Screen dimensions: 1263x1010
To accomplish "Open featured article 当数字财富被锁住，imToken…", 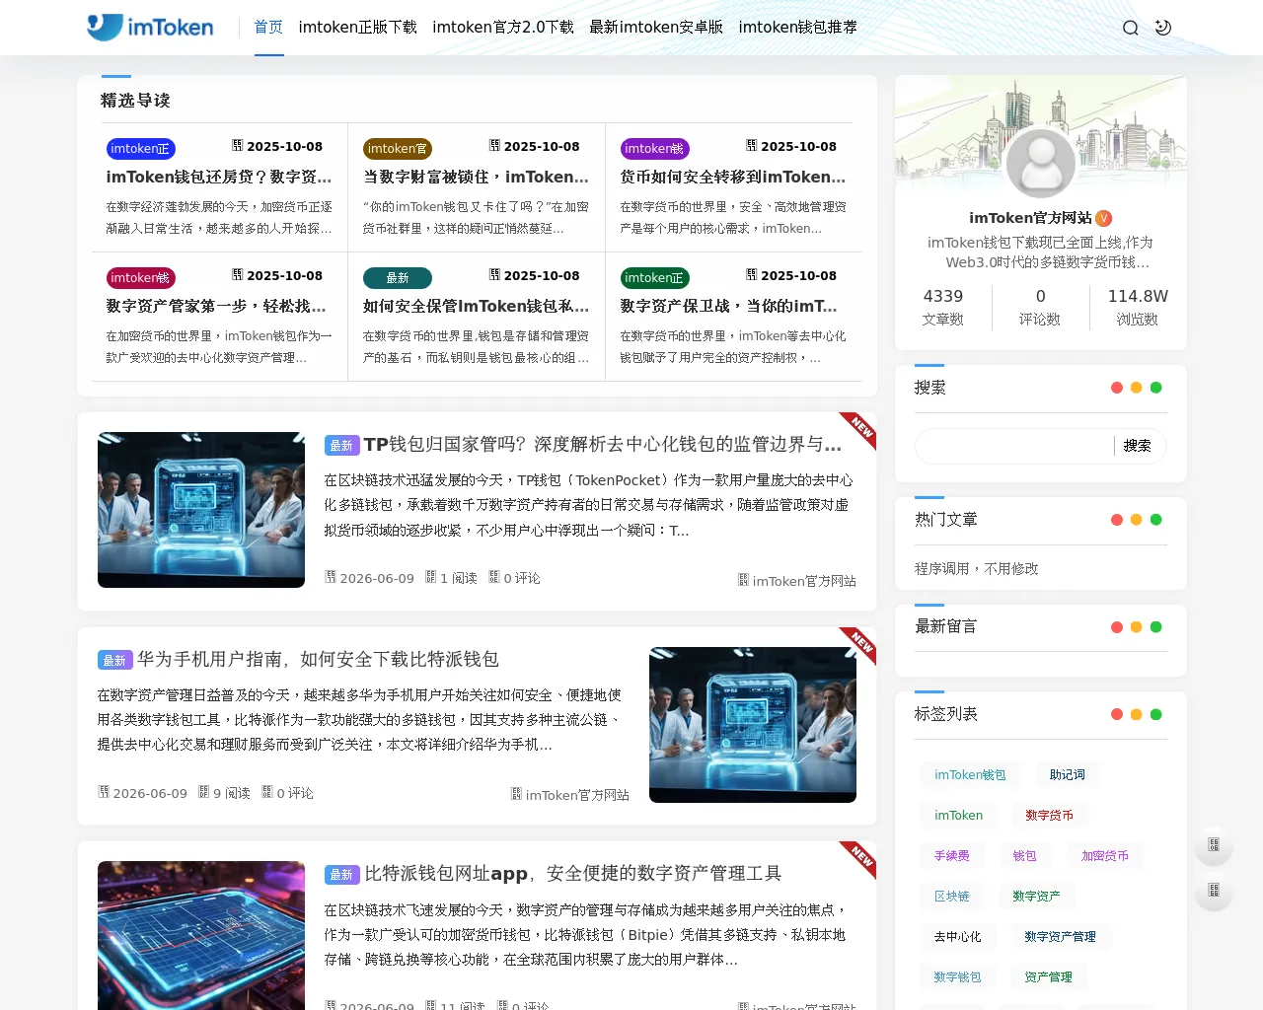I will [x=477, y=177].
